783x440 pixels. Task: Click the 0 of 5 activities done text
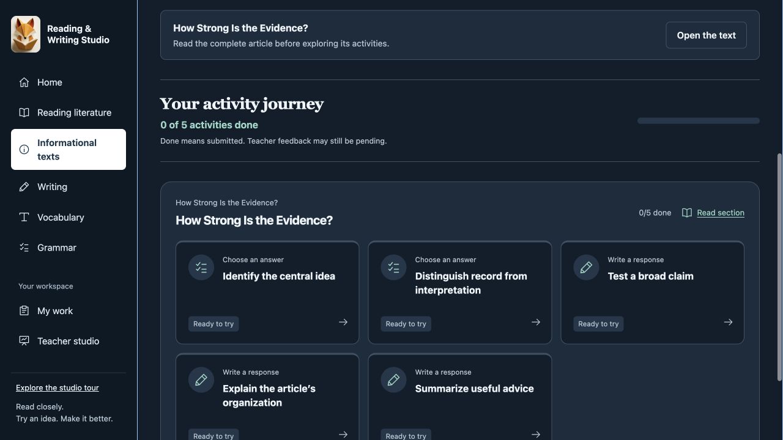(209, 125)
